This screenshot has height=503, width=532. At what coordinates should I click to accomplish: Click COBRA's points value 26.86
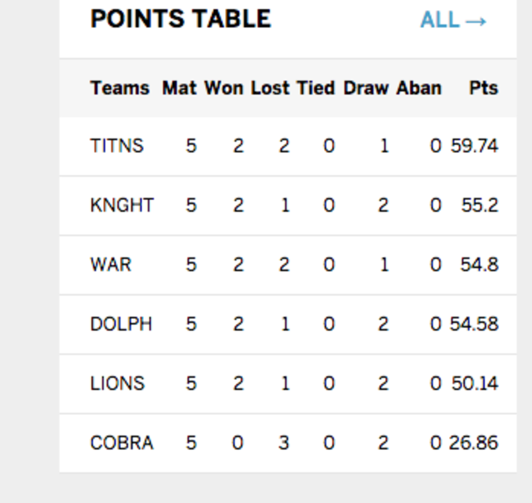473,443
